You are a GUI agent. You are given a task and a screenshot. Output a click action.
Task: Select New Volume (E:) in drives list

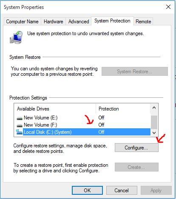pos(82,118)
